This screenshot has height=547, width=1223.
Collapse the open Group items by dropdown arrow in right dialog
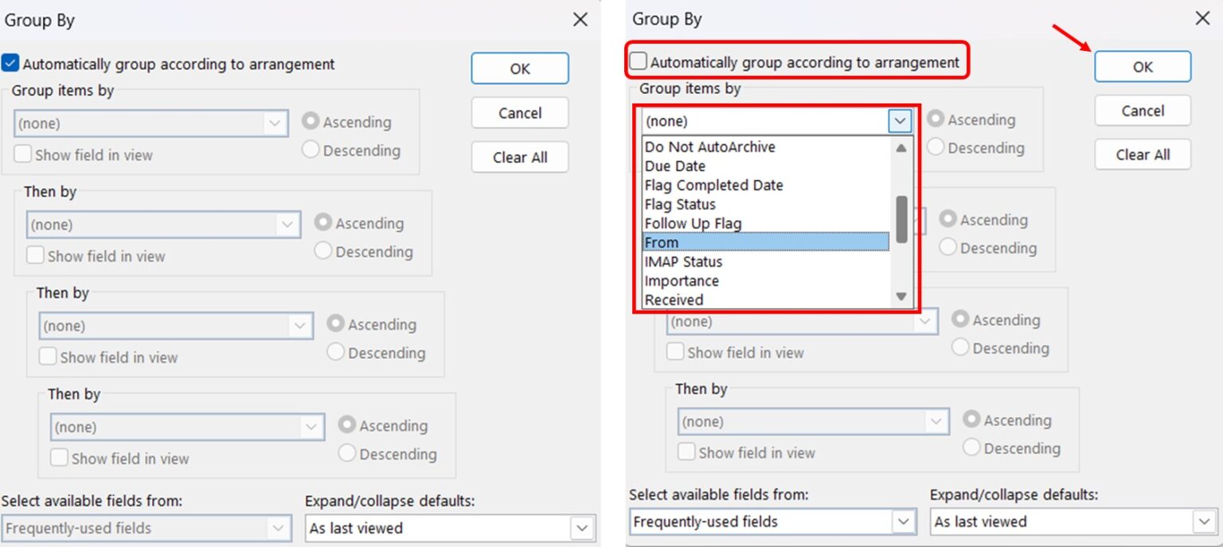click(x=901, y=121)
